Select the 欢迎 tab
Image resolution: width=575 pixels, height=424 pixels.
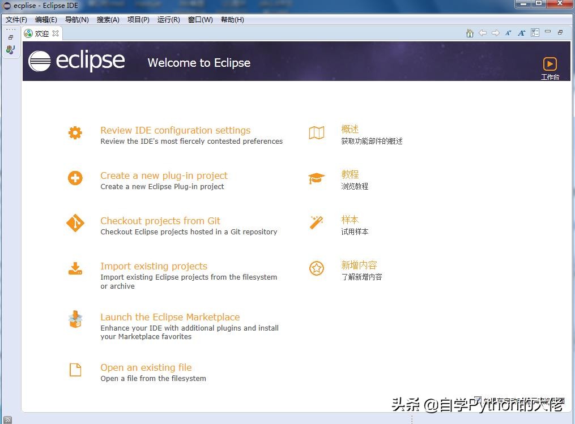tap(41, 33)
